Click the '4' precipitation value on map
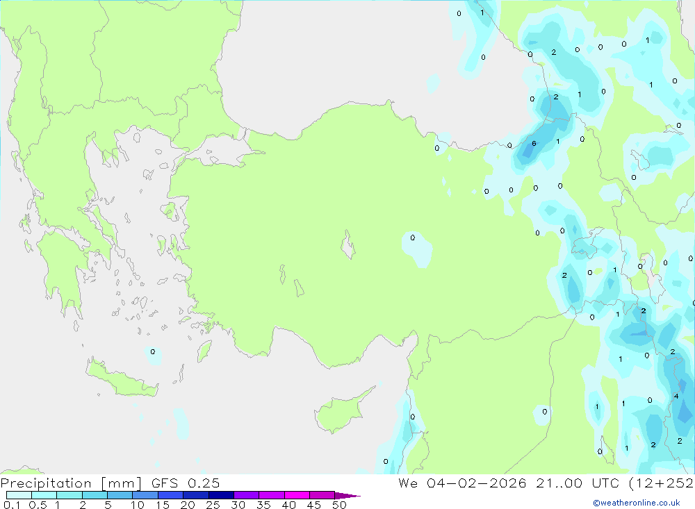 click(x=676, y=396)
